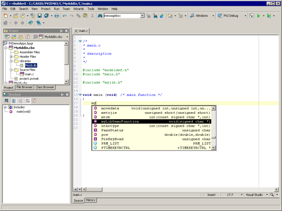Click the Make project icon before Run
Viewport: 282px width, 211px height.
(252, 16)
